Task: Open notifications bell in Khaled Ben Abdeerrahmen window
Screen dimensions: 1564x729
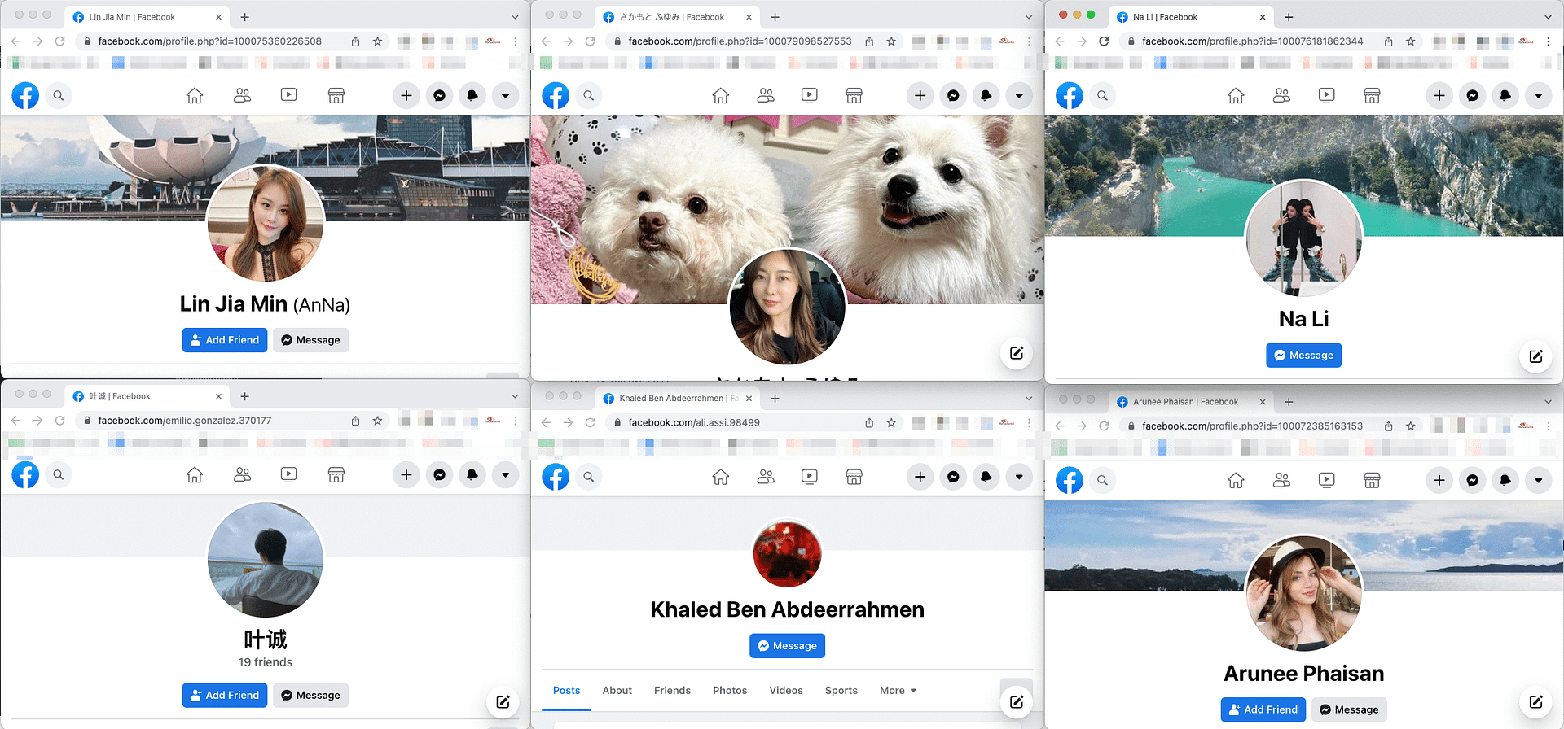Action: 986,477
